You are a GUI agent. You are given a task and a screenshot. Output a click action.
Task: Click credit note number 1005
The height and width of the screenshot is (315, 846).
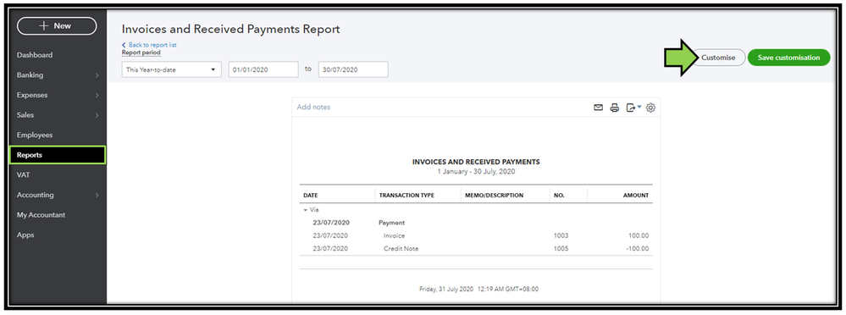click(561, 249)
